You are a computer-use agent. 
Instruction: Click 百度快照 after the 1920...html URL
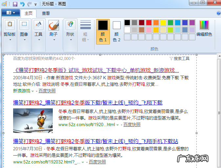tap(132, 125)
